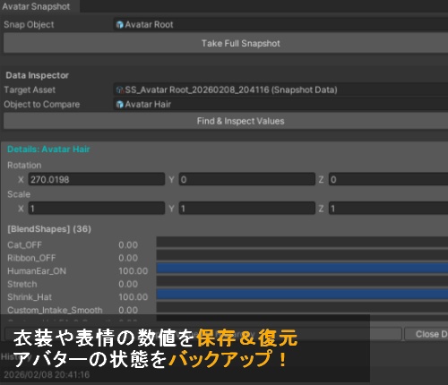Viewport: 448px width, 385px height.
Task: Click the Rotation label
Action: coord(24,165)
